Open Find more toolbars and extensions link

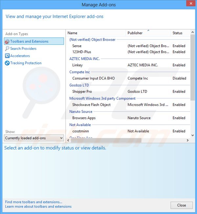click(x=33, y=202)
